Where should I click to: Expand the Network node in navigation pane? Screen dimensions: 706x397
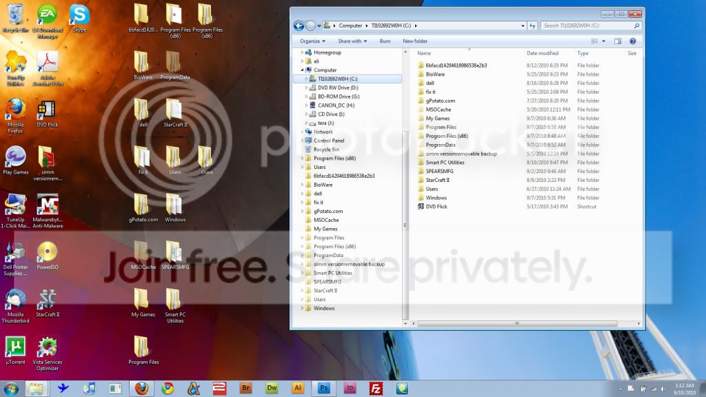pos(302,132)
